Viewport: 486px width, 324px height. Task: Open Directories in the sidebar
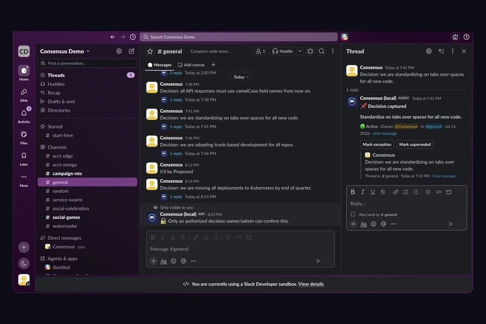pyautogui.click(x=87, y=110)
